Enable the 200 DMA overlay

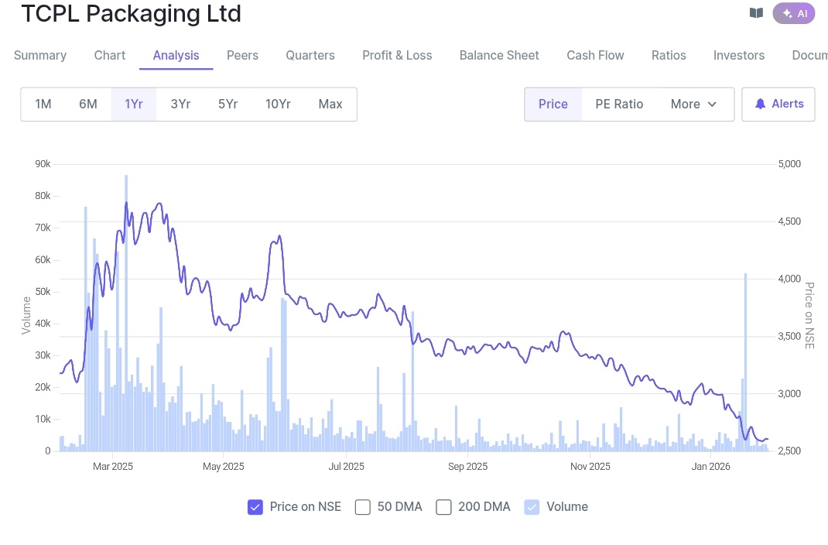tap(443, 507)
